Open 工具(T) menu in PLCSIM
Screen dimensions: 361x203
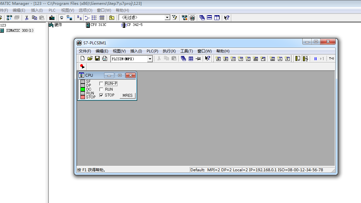click(187, 51)
